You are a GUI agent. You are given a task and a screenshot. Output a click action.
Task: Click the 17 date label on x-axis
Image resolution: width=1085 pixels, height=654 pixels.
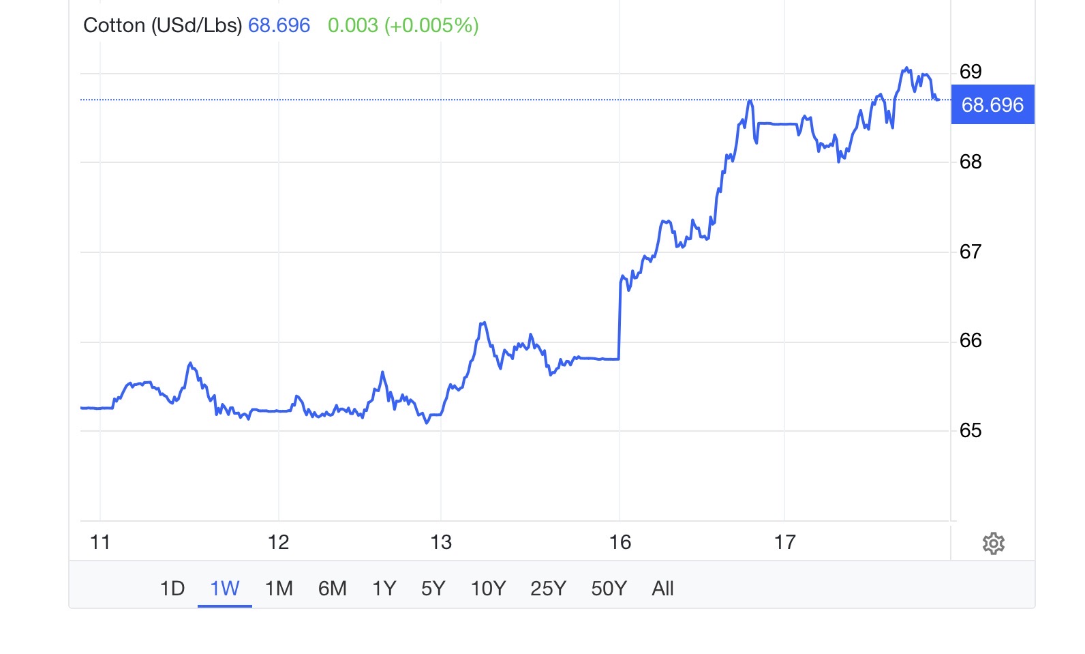coord(784,542)
